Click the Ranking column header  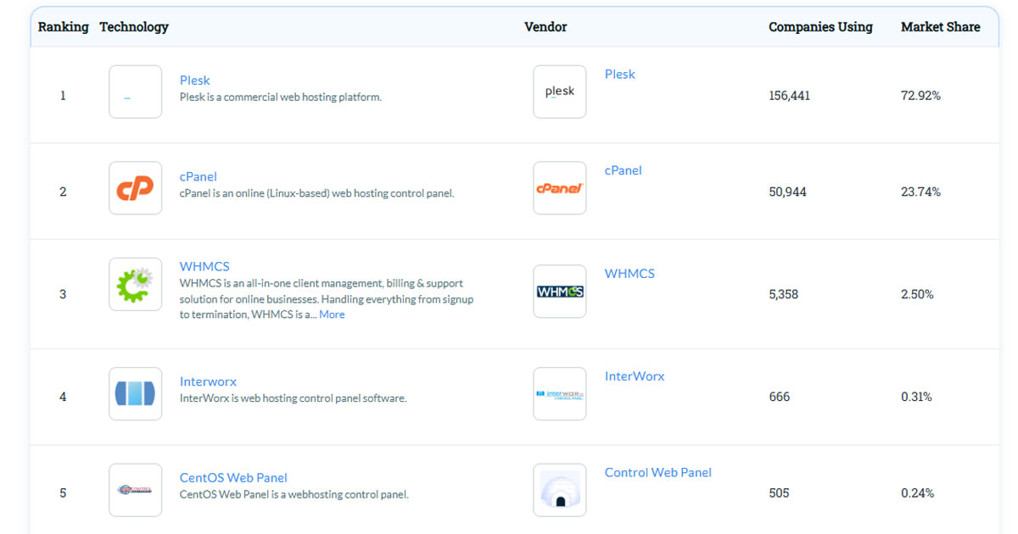click(63, 27)
